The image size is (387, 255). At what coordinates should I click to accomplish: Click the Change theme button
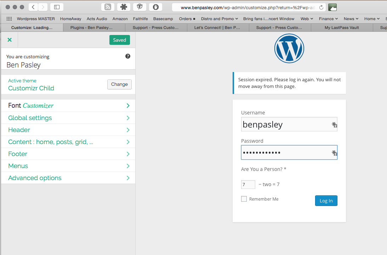[x=119, y=84]
